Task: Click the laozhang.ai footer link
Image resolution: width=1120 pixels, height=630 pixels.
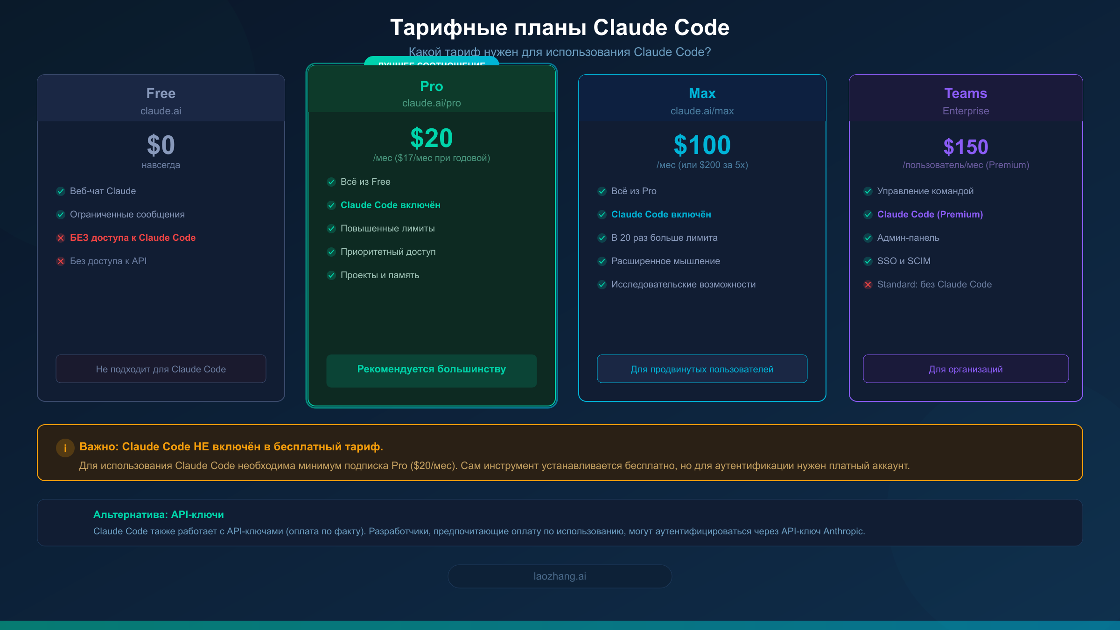Action: click(x=560, y=576)
